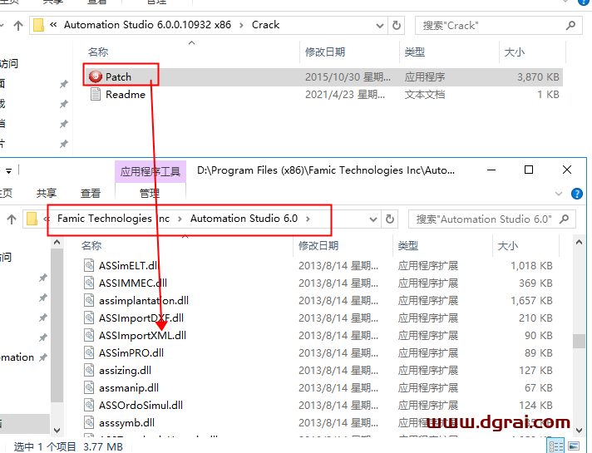Refresh the Crack folder view
The width and height of the screenshot is (592, 453).
397,25
